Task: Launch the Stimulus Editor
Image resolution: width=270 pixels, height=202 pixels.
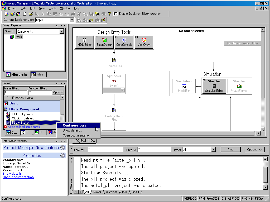Action: click(214, 86)
